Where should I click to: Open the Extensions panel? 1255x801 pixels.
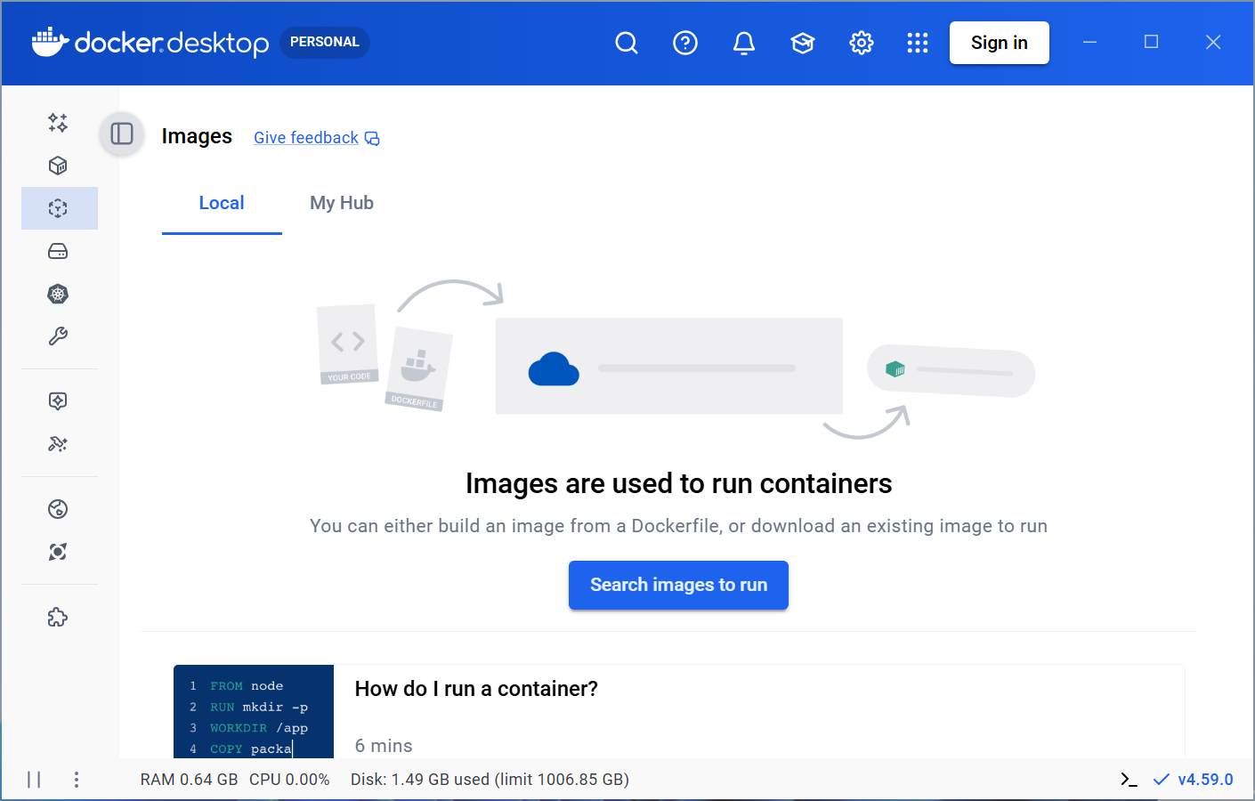[x=58, y=617]
